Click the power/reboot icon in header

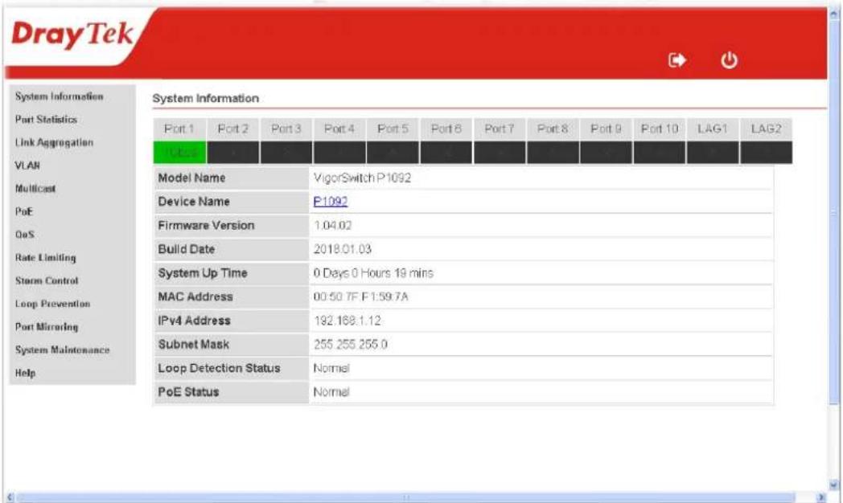(729, 60)
